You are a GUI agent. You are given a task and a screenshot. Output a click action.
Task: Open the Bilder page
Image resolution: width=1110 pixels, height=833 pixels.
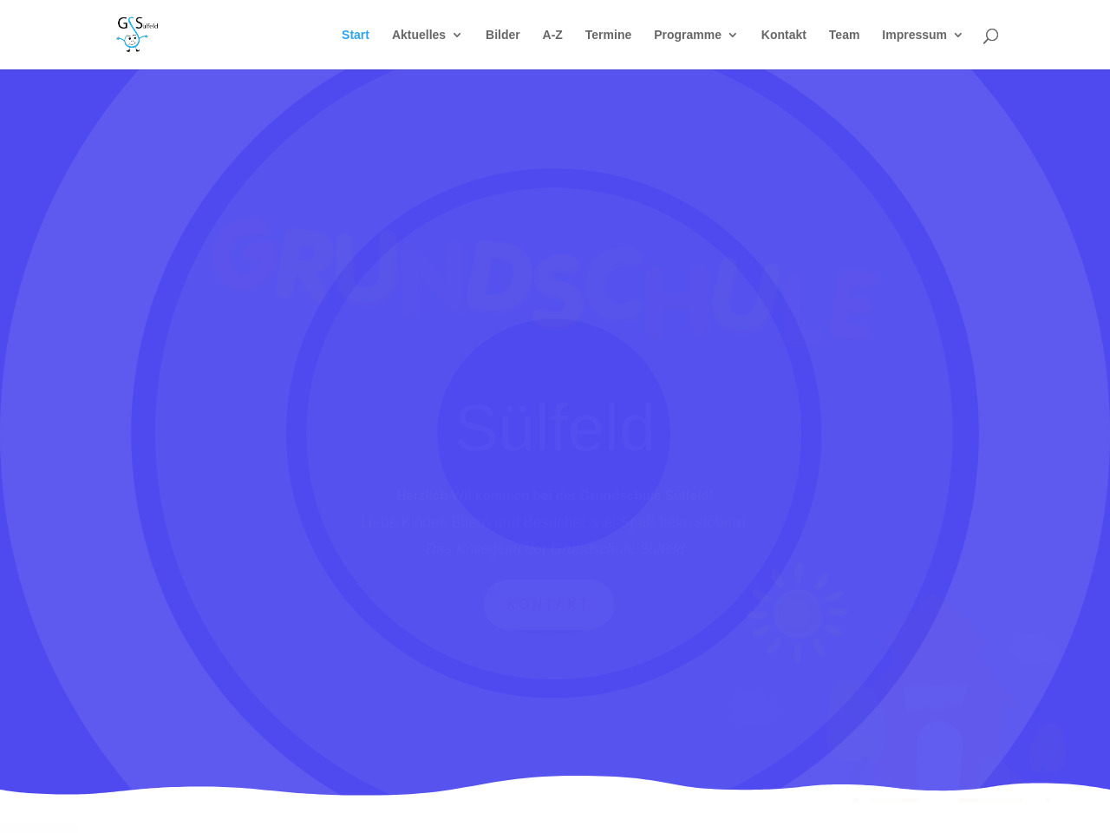coord(502,35)
